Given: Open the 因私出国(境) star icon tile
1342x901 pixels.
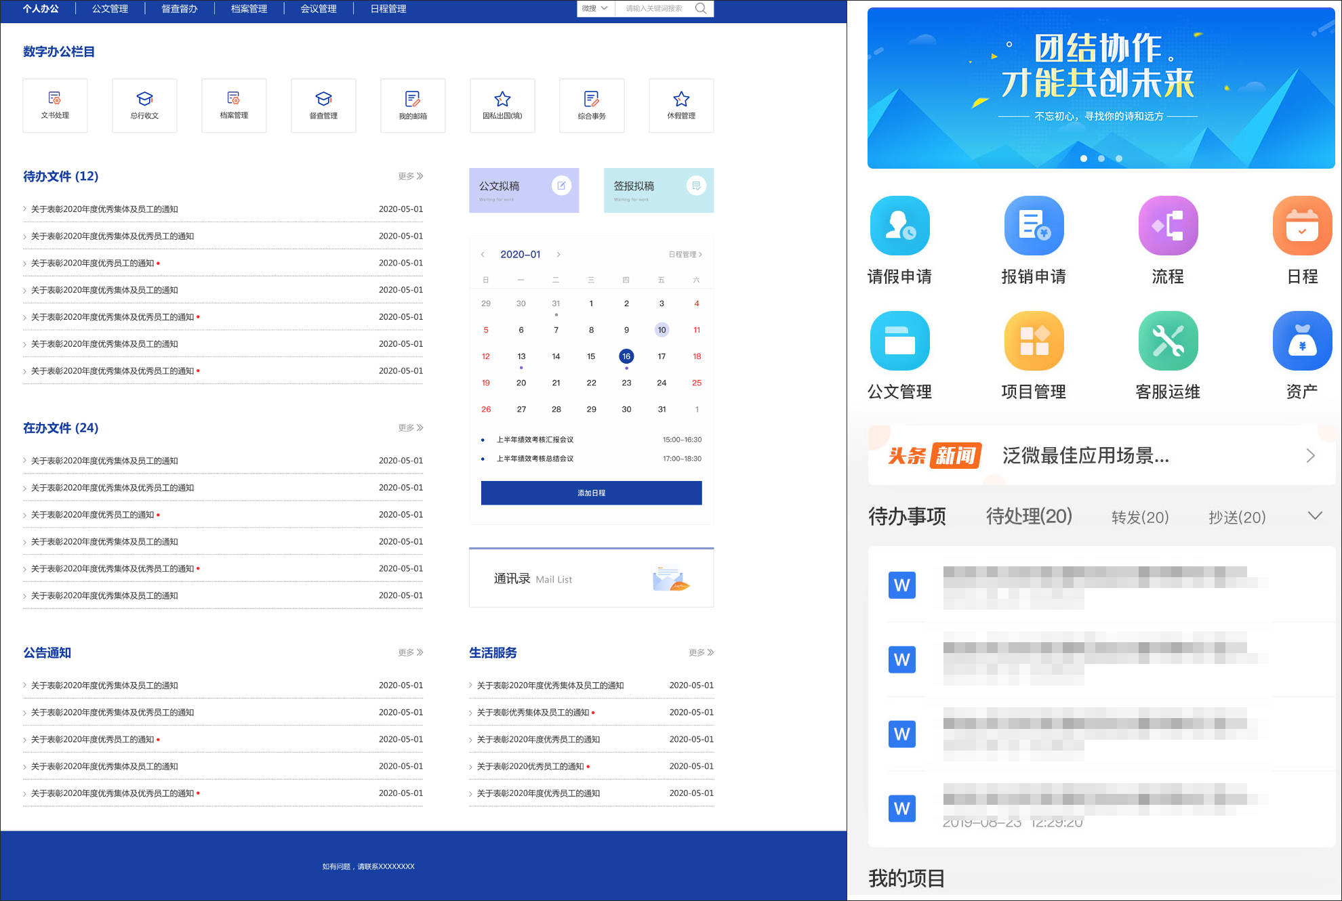Looking at the screenshot, I should [x=502, y=105].
